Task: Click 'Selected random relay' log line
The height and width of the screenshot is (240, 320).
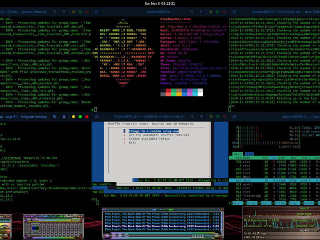Action: click(172, 188)
